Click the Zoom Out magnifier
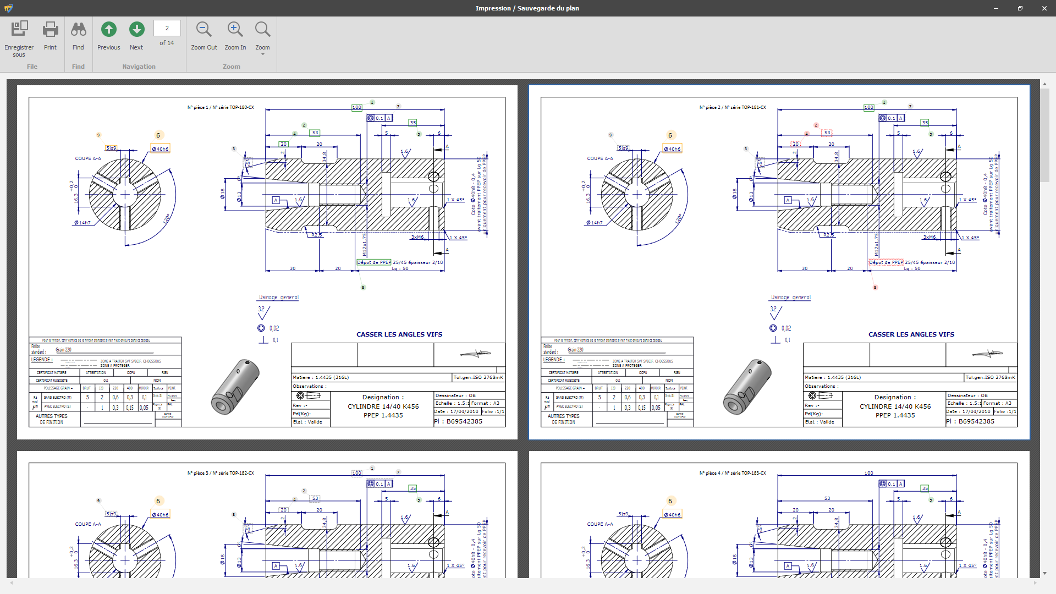 [x=204, y=29]
